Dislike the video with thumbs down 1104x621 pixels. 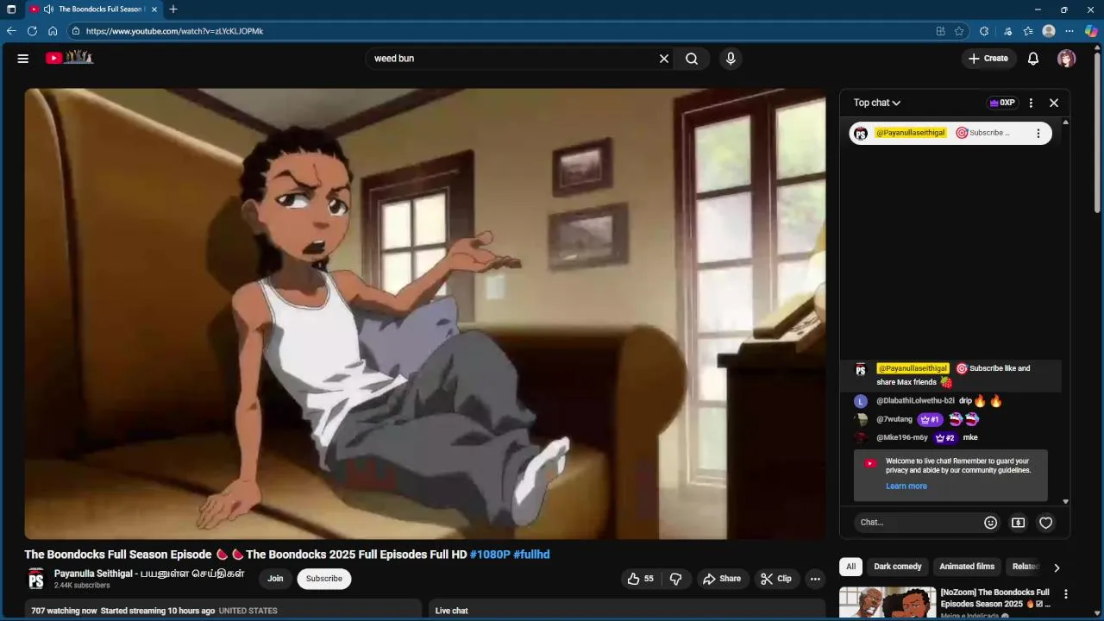(x=676, y=579)
